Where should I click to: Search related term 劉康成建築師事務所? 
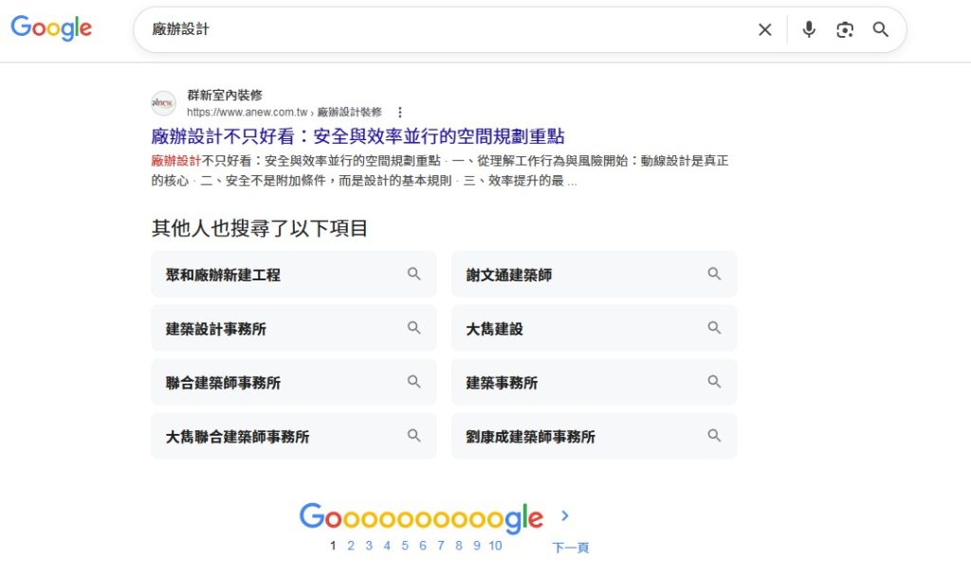[x=594, y=436]
